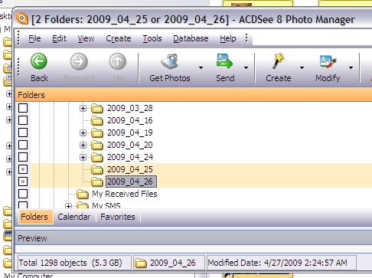The image size is (372, 278).
Task: Select the 2009_04_16 folder icon
Action: 97,120
